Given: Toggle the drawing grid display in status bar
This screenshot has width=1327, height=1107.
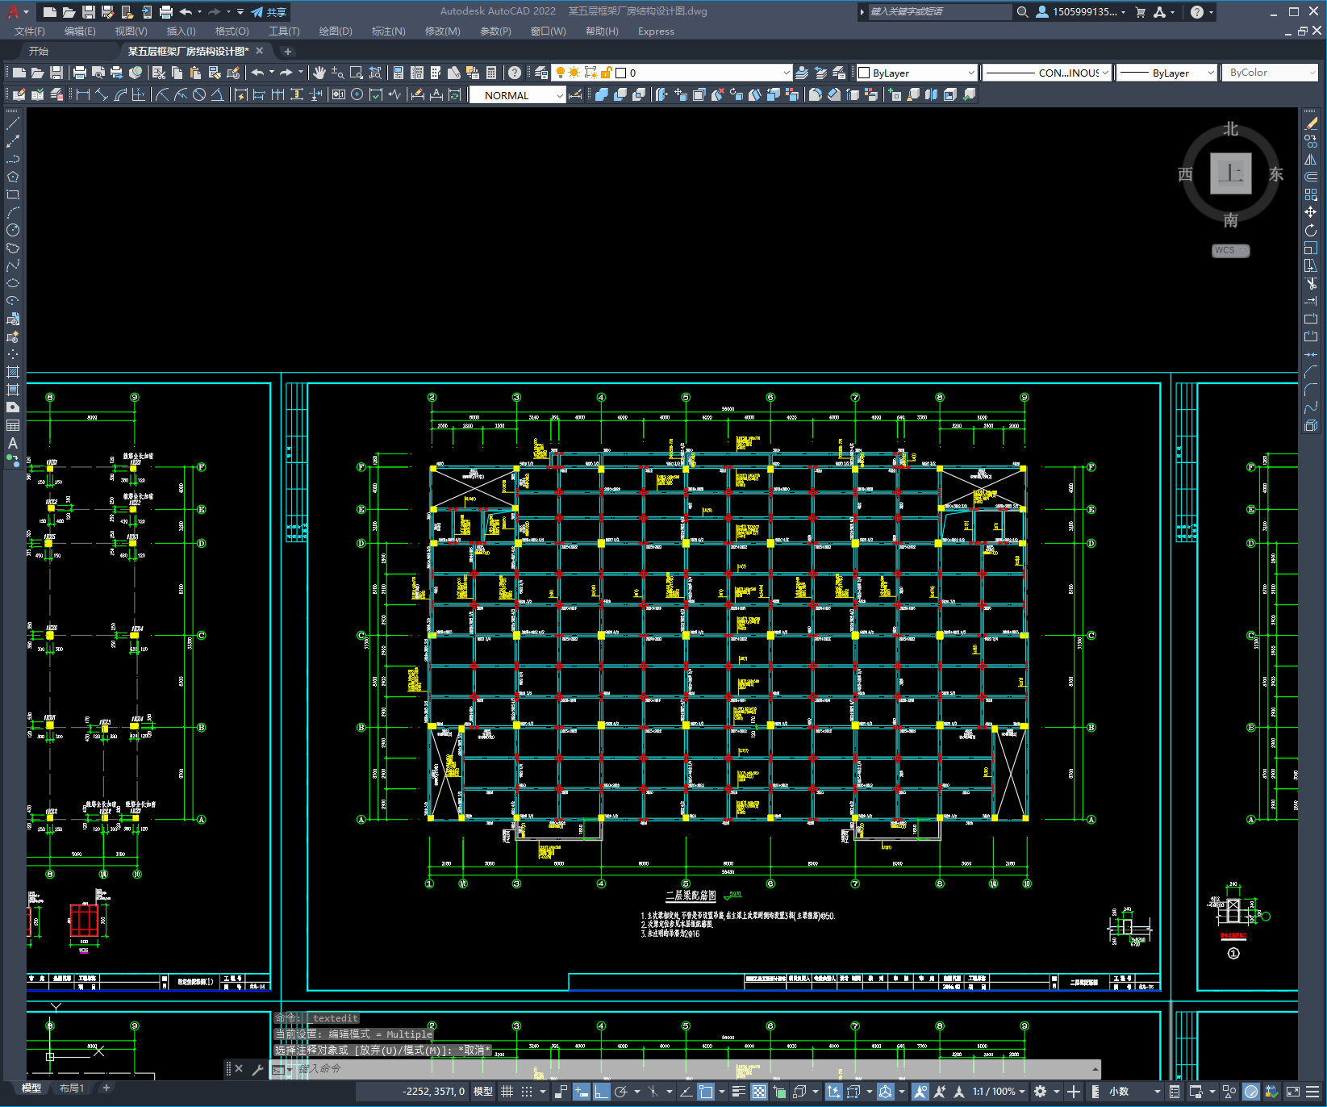Looking at the screenshot, I should pyautogui.click(x=507, y=1092).
